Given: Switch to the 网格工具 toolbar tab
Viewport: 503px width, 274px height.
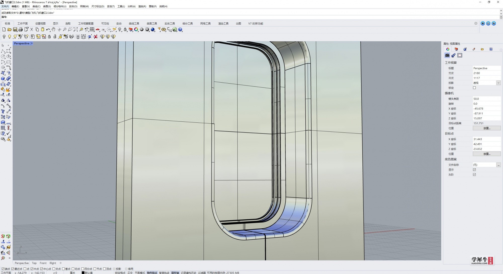Looking at the screenshot, I should coord(205,24).
